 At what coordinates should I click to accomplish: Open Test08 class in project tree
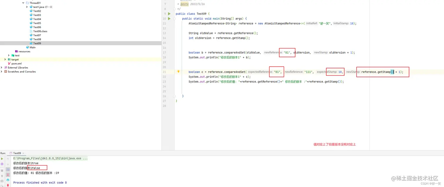37,39
